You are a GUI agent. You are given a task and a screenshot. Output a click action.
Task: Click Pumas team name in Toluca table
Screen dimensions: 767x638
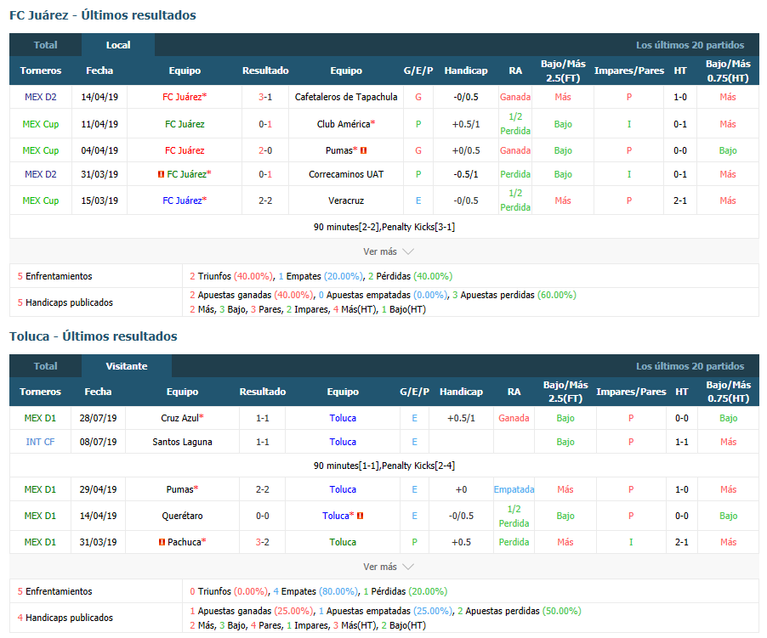pyautogui.click(x=180, y=489)
